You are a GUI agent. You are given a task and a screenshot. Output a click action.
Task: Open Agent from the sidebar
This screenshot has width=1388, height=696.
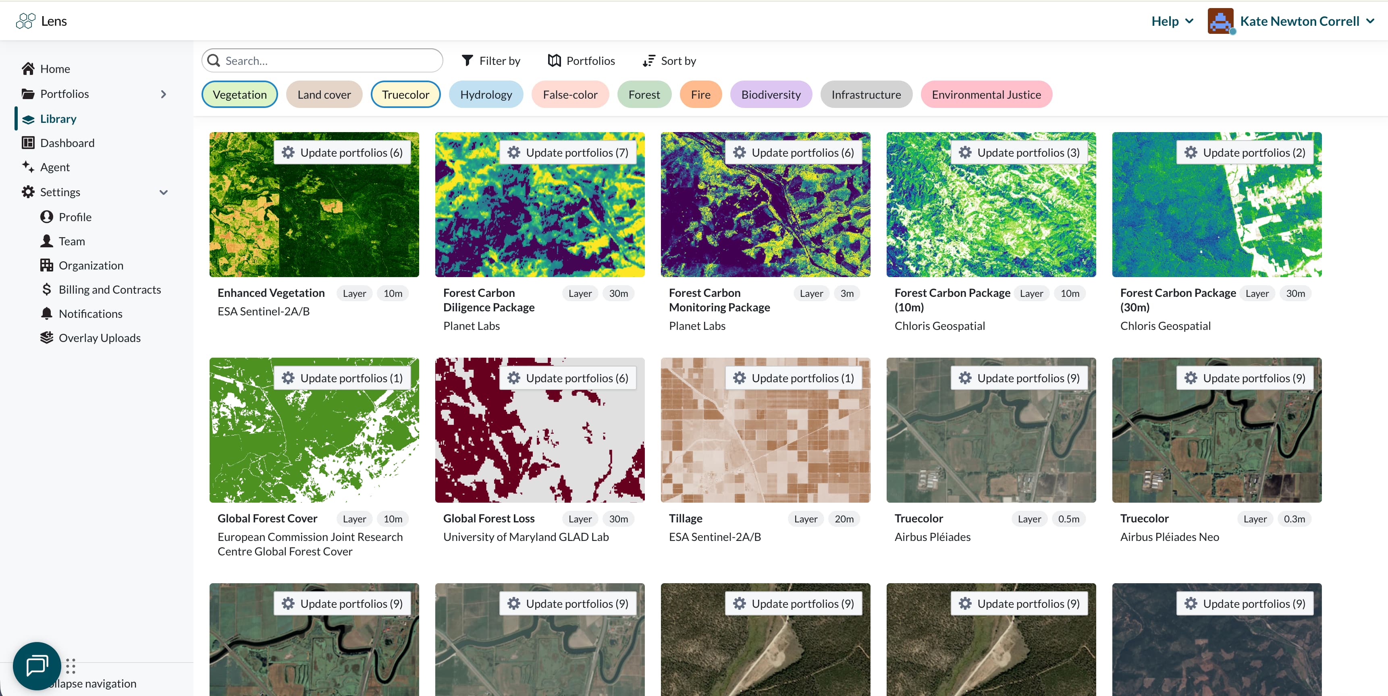[54, 167]
